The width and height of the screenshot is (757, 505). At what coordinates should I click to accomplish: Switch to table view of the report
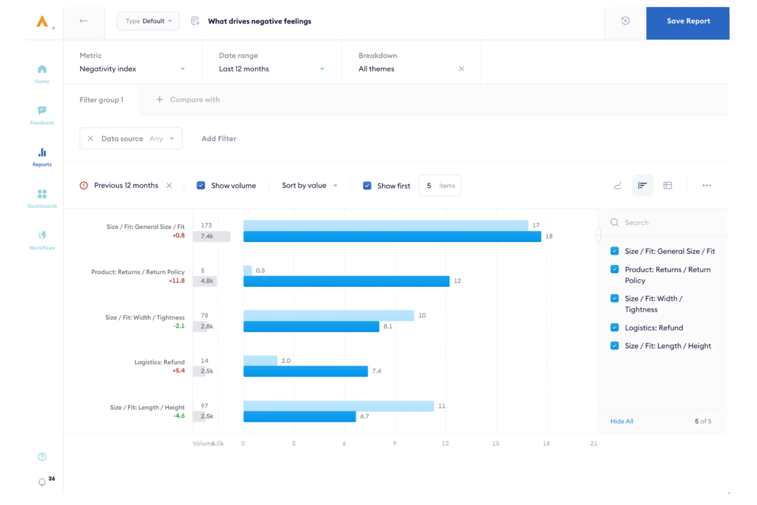[x=667, y=185]
